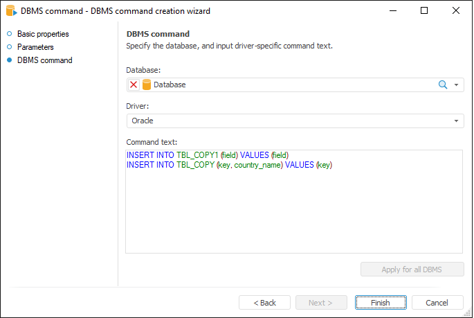Maximize the DBMS command wizard window
The height and width of the screenshot is (318, 474).
coord(424,11)
